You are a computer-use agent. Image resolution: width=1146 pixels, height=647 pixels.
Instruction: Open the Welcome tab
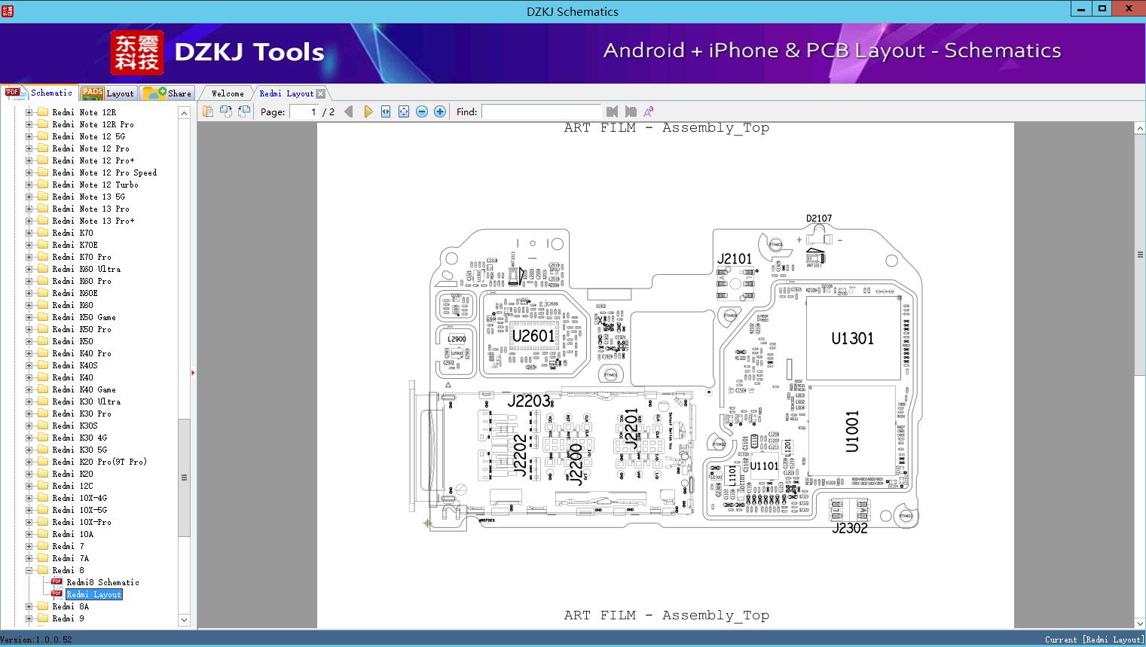point(228,93)
